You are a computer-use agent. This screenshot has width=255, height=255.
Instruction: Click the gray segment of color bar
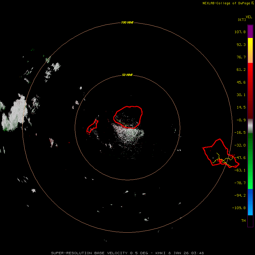click(250, 126)
